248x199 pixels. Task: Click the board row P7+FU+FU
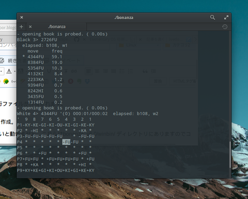click(x=56, y=159)
